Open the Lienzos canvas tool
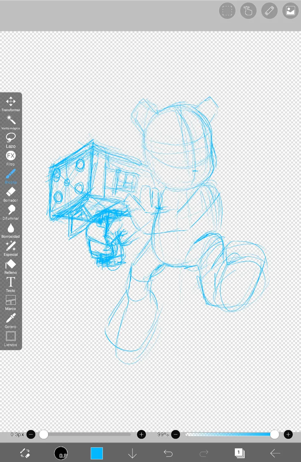This screenshot has width=301, height=462. (x=11, y=339)
